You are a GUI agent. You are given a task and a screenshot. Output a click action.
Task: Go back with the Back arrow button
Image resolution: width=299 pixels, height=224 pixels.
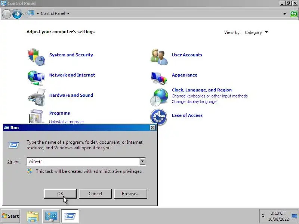6,14
